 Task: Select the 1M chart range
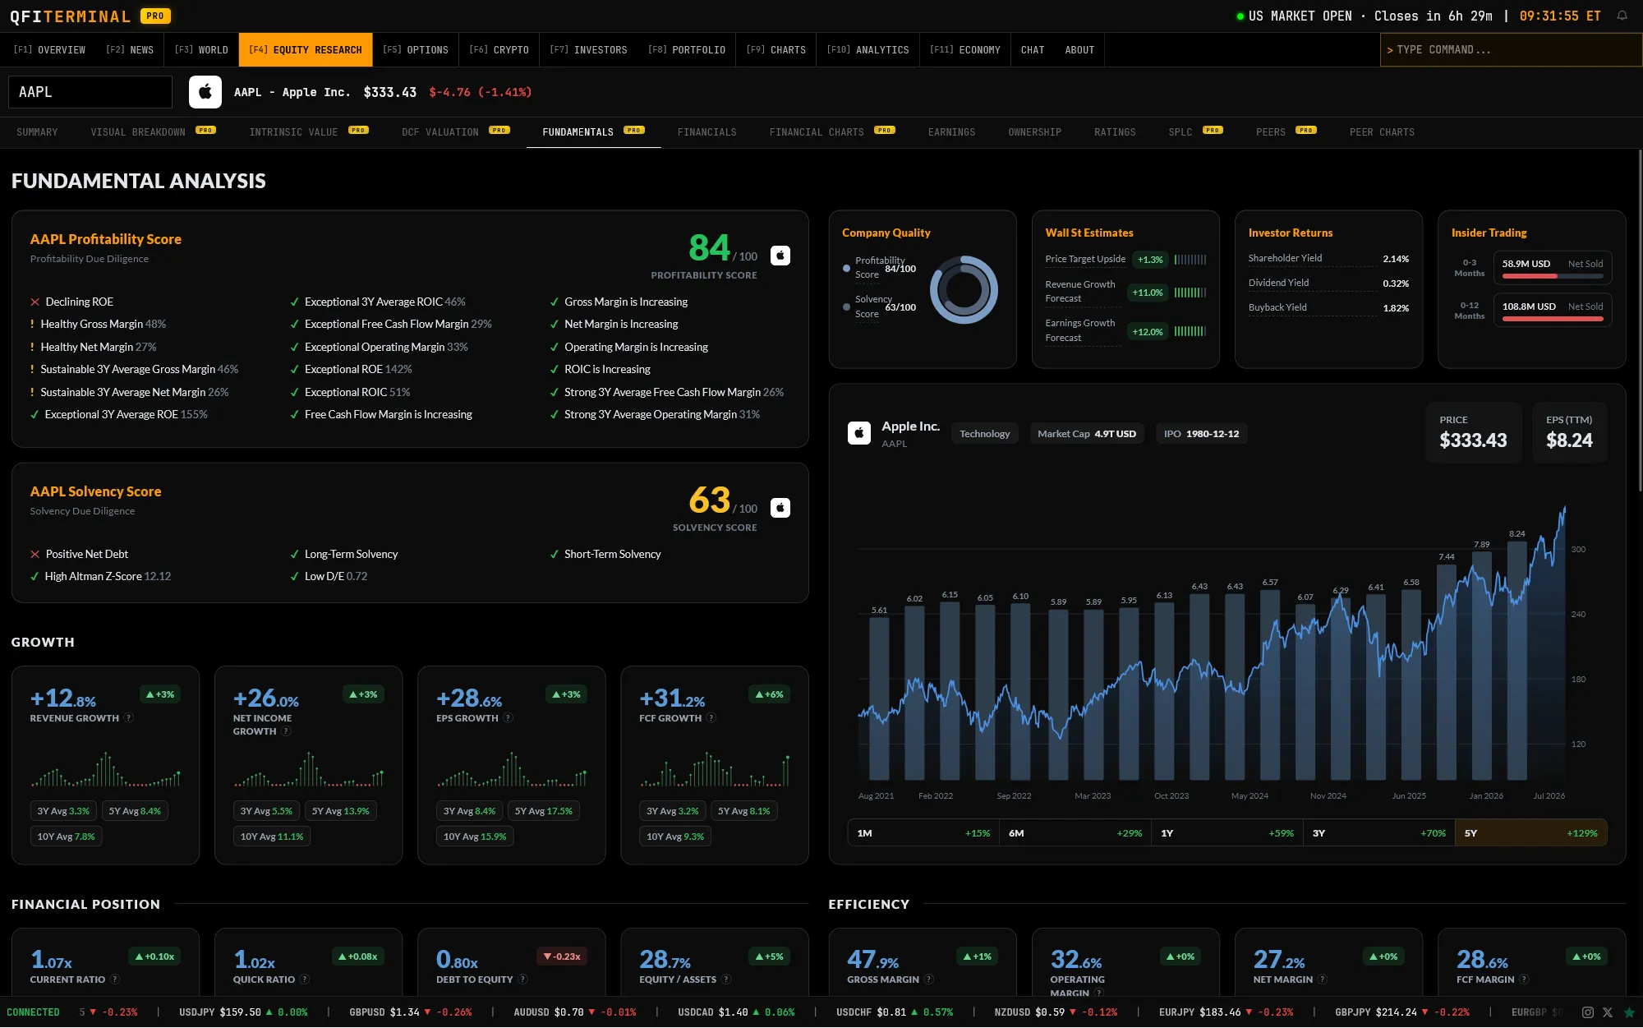(x=923, y=833)
